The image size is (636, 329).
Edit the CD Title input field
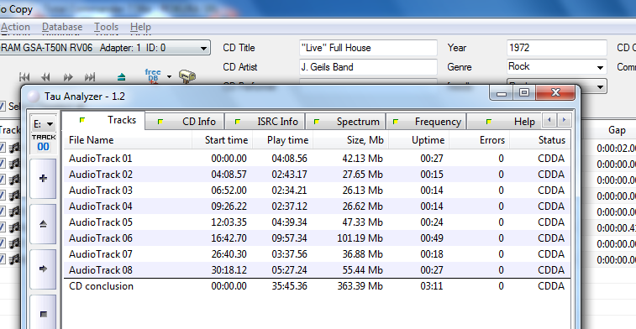[368, 47]
